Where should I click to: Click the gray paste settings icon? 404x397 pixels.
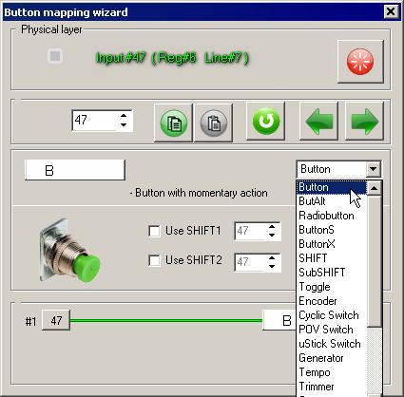point(214,123)
